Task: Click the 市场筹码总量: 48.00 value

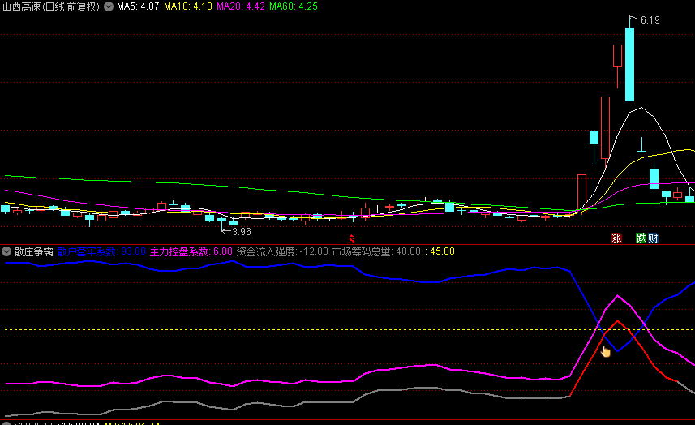Action: click(x=376, y=251)
